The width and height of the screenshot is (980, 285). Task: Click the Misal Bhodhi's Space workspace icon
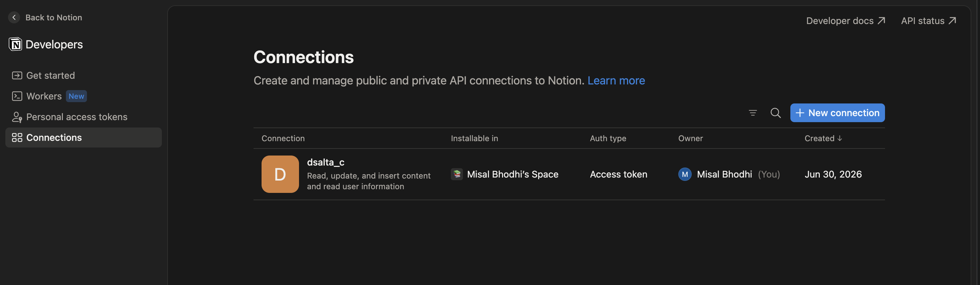point(457,174)
